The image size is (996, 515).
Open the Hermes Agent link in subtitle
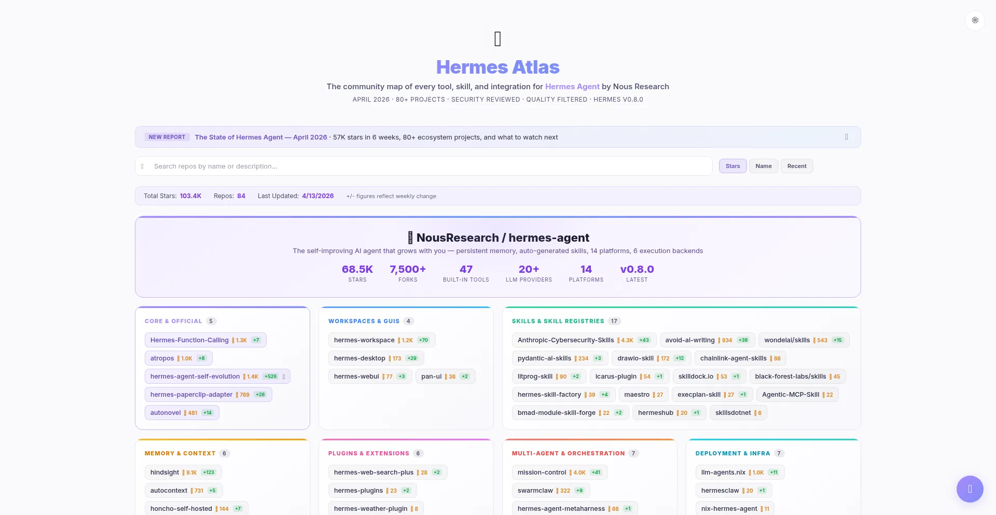tap(572, 87)
